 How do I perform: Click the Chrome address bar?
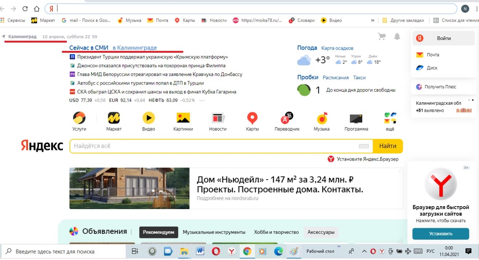[x=251, y=9]
